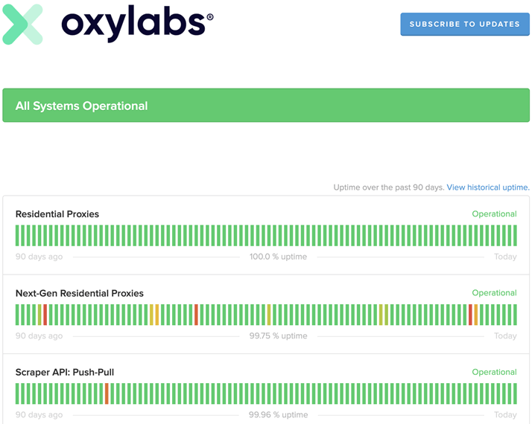532x424 pixels.
Task: Click the leftmost red bar in Next-Gen Residential Proxies
Action: (x=45, y=315)
